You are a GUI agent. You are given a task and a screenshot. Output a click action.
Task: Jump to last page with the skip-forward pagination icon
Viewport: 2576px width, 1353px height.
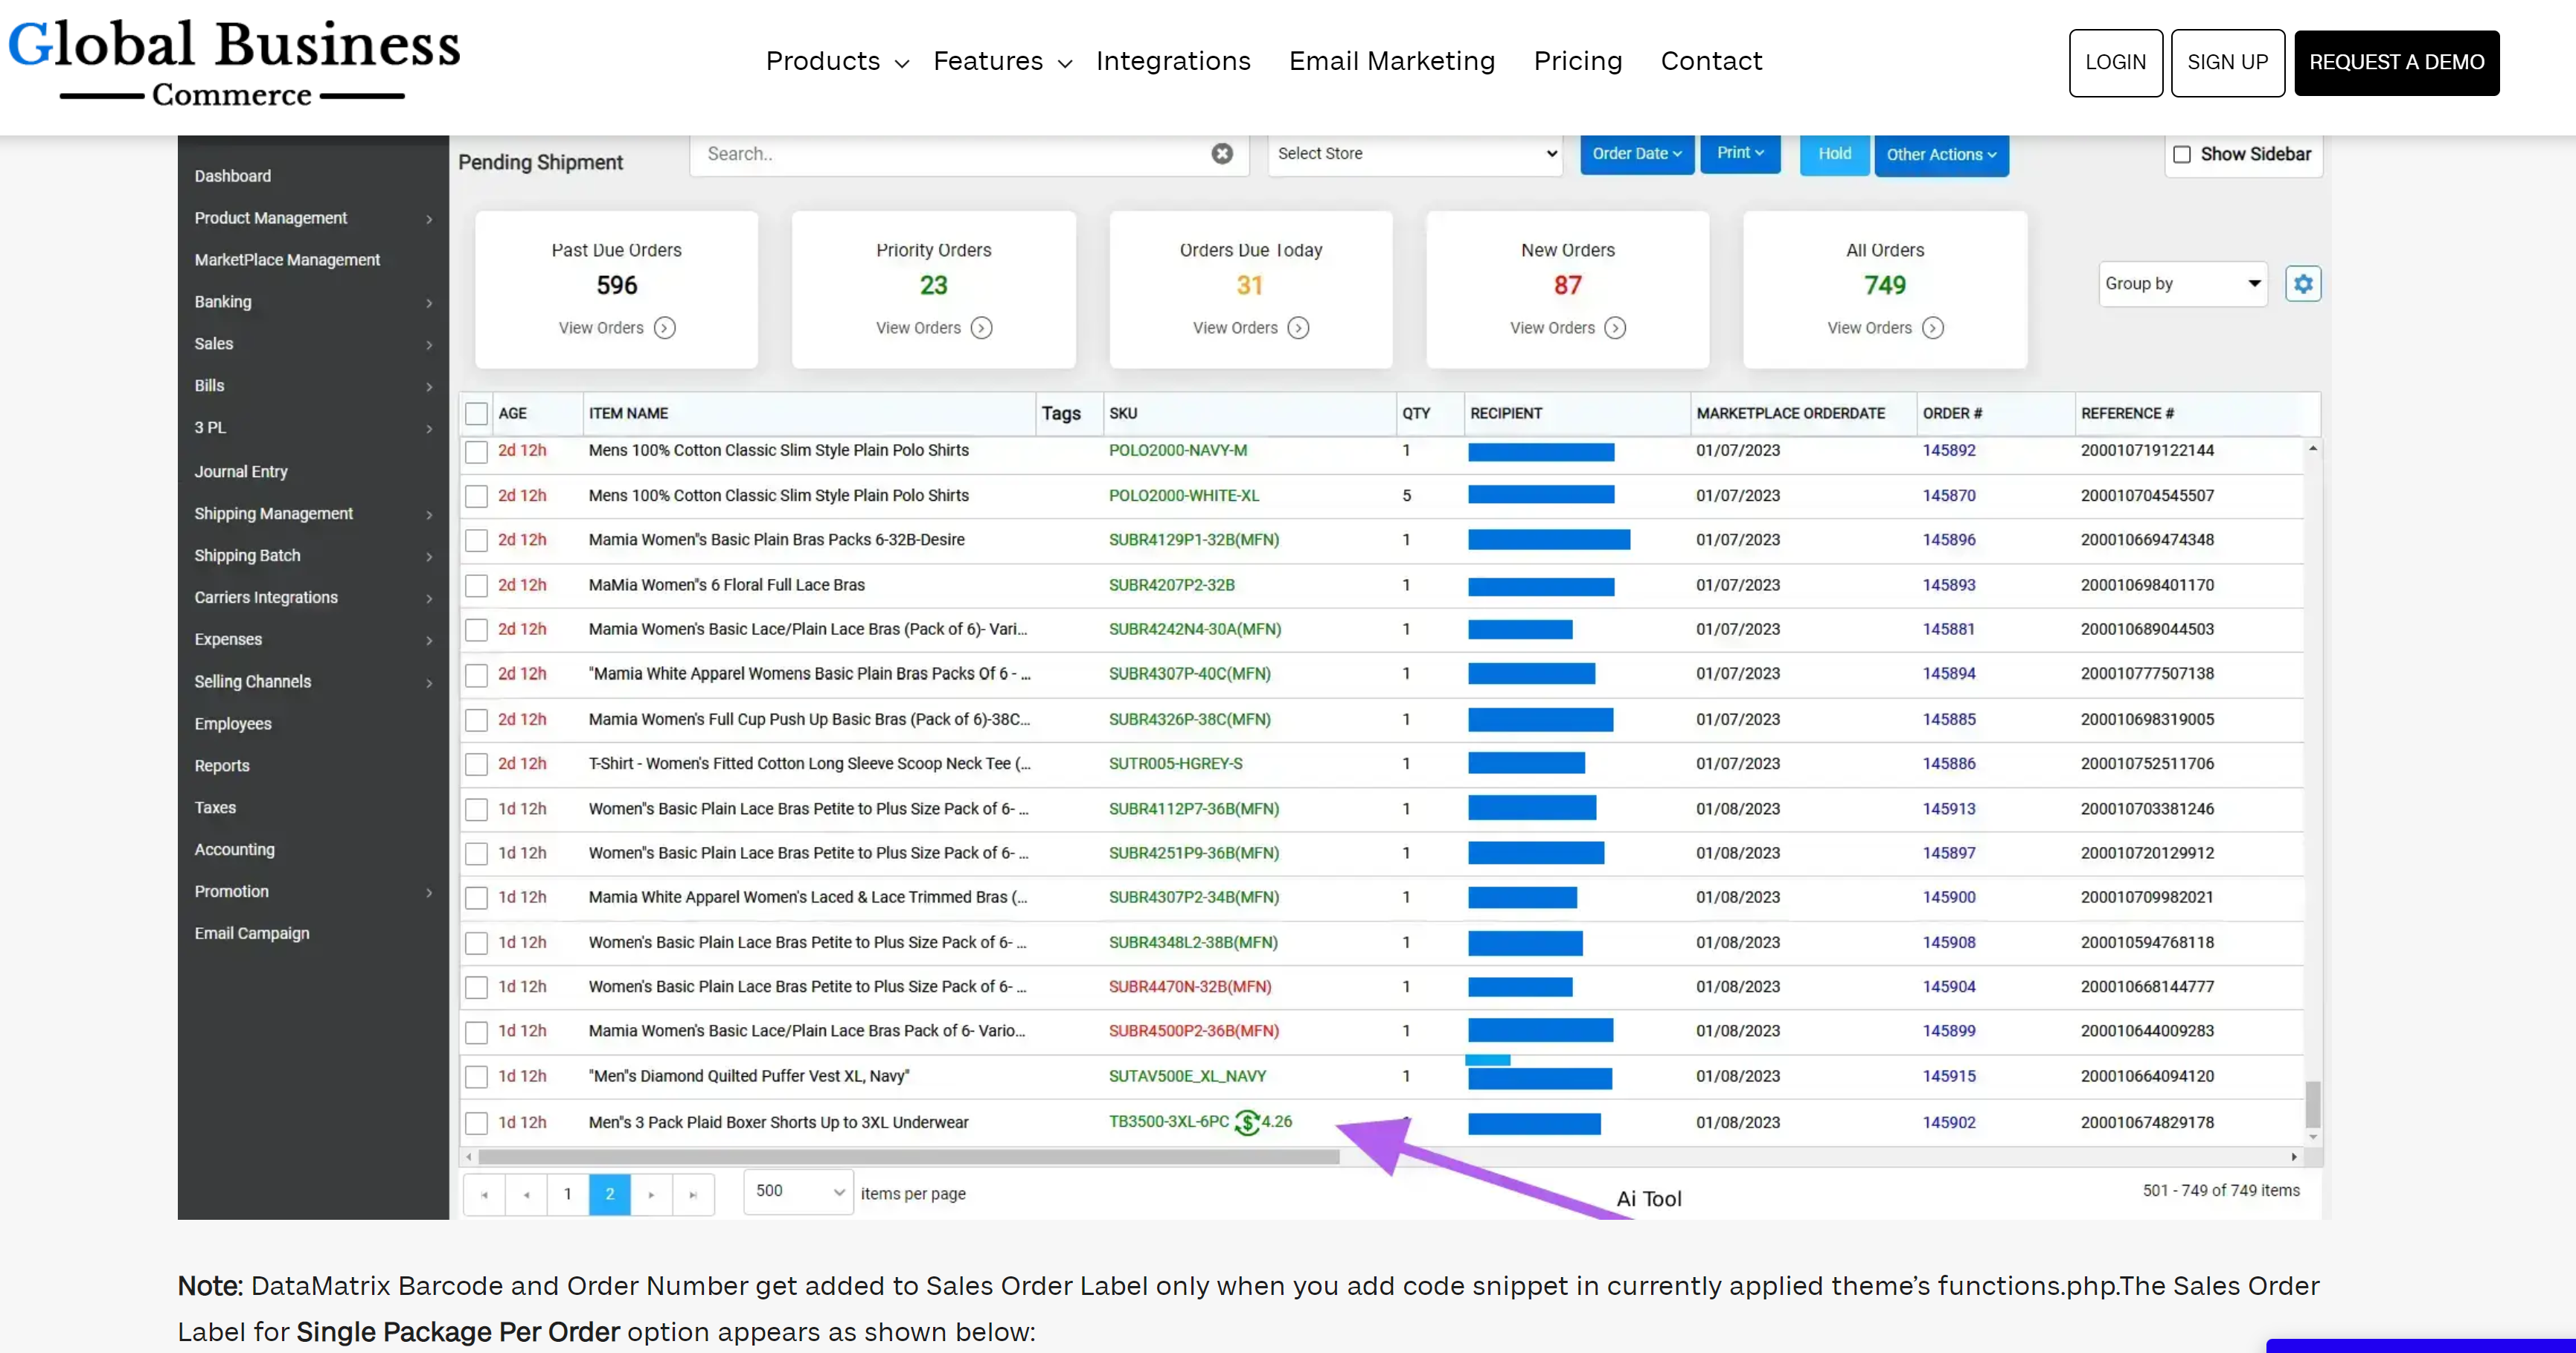point(693,1194)
